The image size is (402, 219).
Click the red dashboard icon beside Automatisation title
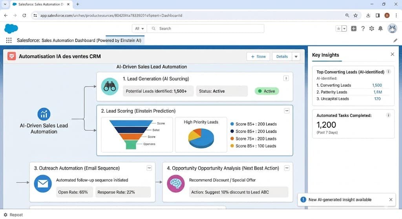[x=11, y=56]
